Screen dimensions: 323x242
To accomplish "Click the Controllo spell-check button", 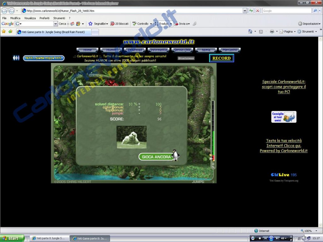I will point(140,24).
